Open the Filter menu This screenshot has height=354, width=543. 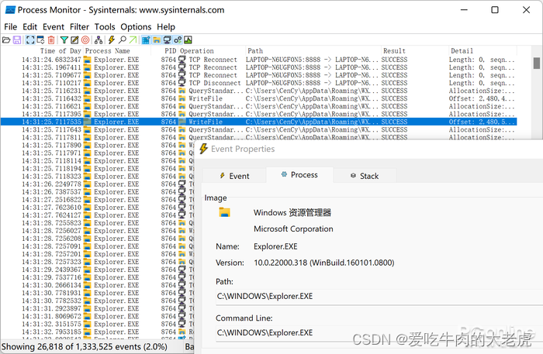pyautogui.click(x=79, y=27)
